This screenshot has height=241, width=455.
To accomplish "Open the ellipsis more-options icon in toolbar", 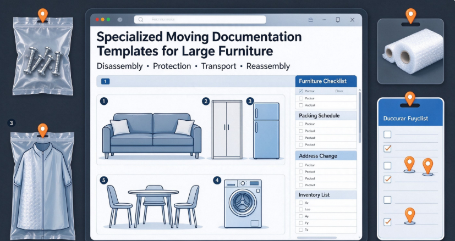I will click(324, 20).
